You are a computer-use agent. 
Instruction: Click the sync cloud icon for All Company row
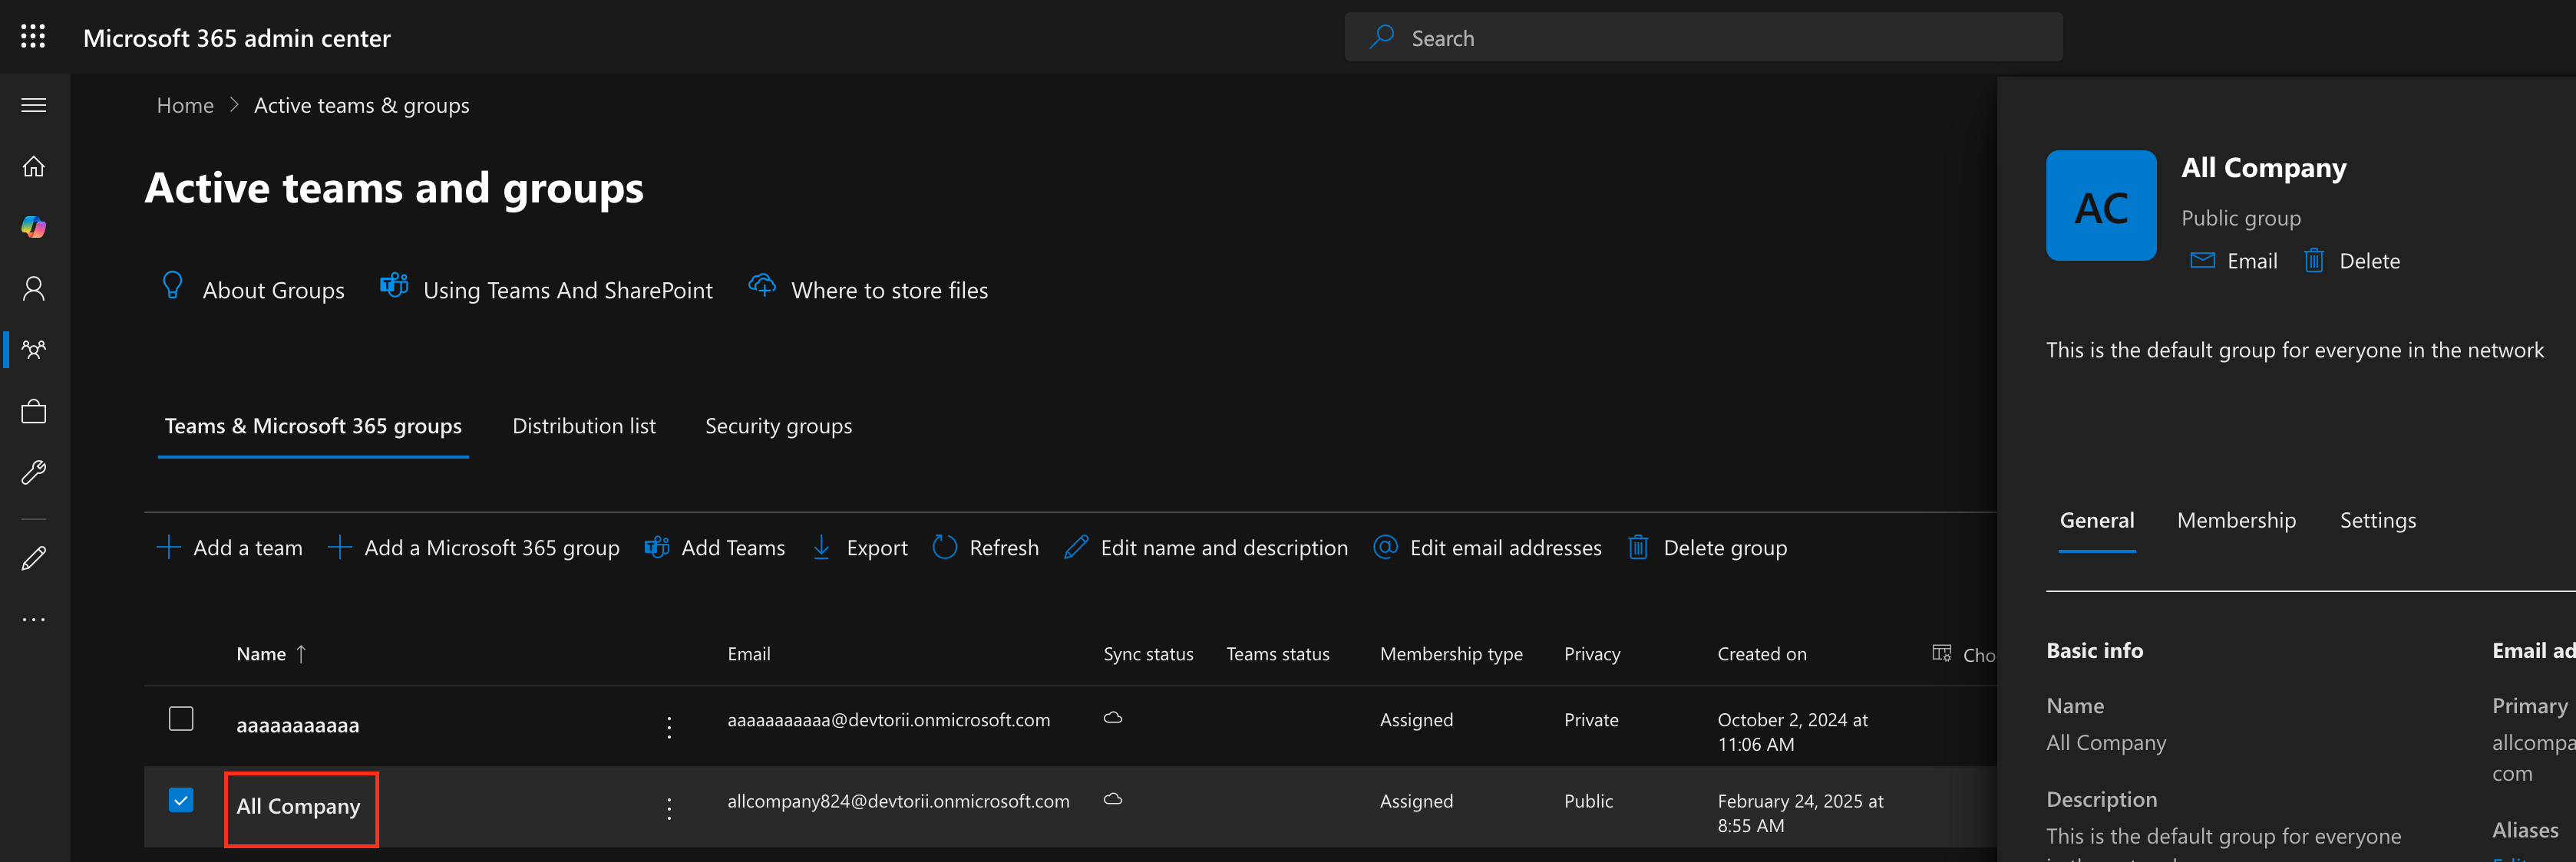coord(1112,799)
